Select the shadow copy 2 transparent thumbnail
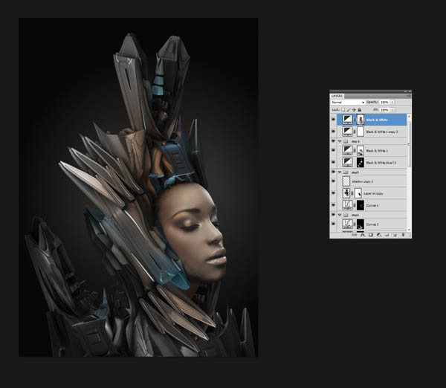446x388 pixels. point(346,181)
